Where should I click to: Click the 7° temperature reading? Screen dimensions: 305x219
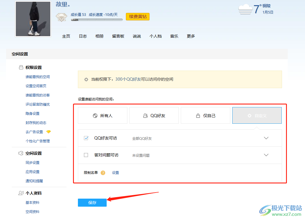[257, 9]
